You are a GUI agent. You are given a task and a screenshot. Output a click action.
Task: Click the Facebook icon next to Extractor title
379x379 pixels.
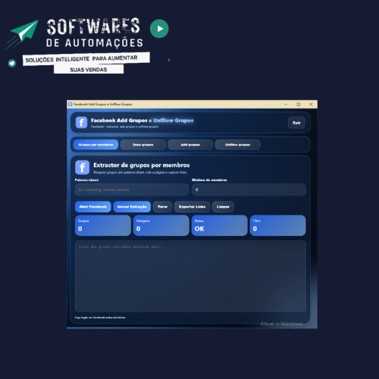[x=83, y=168]
